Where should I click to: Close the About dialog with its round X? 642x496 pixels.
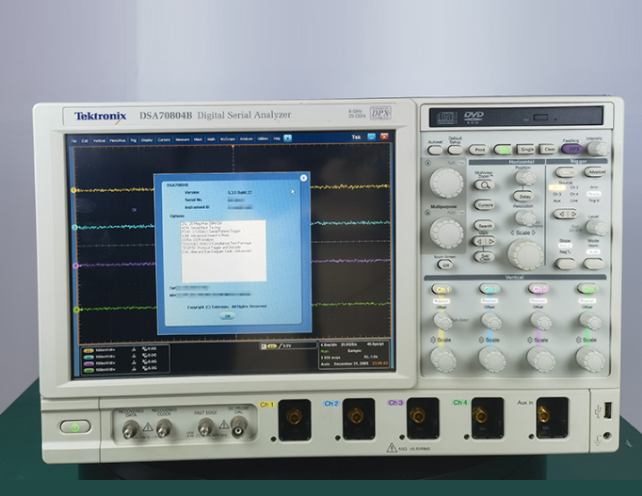click(x=303, y=178)
